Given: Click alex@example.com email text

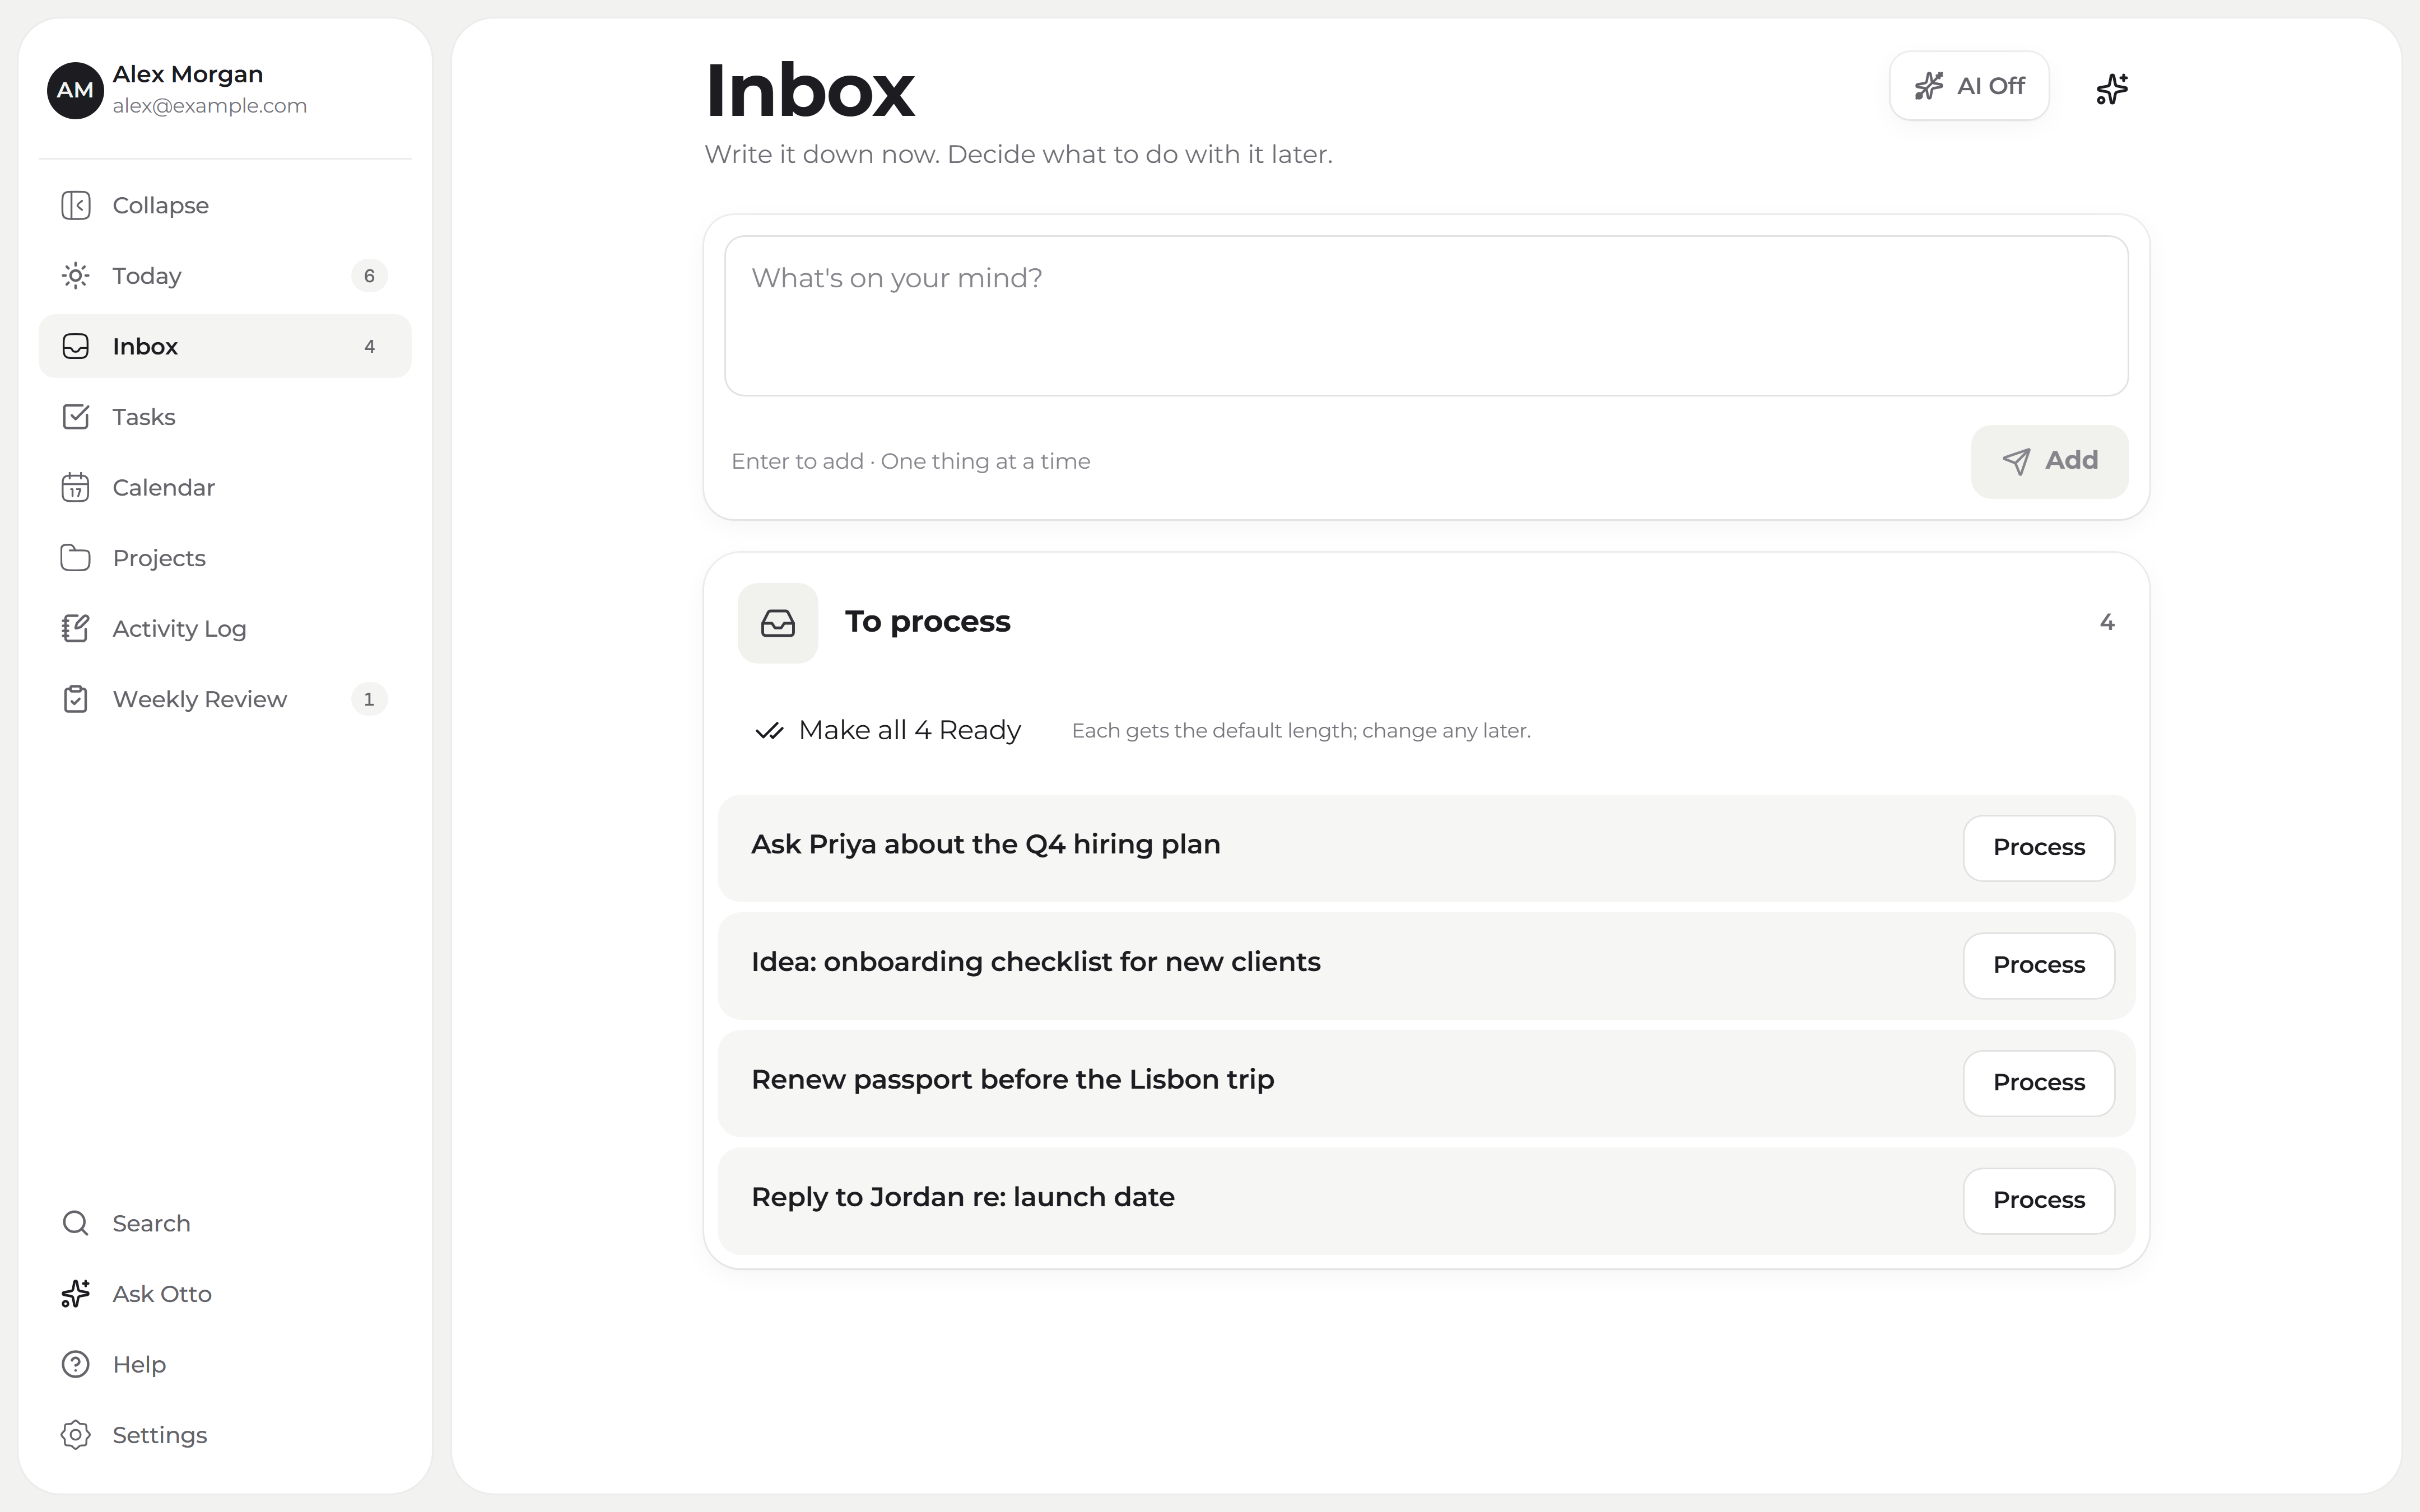Looking at the screenshot, I should click(209, 106).
